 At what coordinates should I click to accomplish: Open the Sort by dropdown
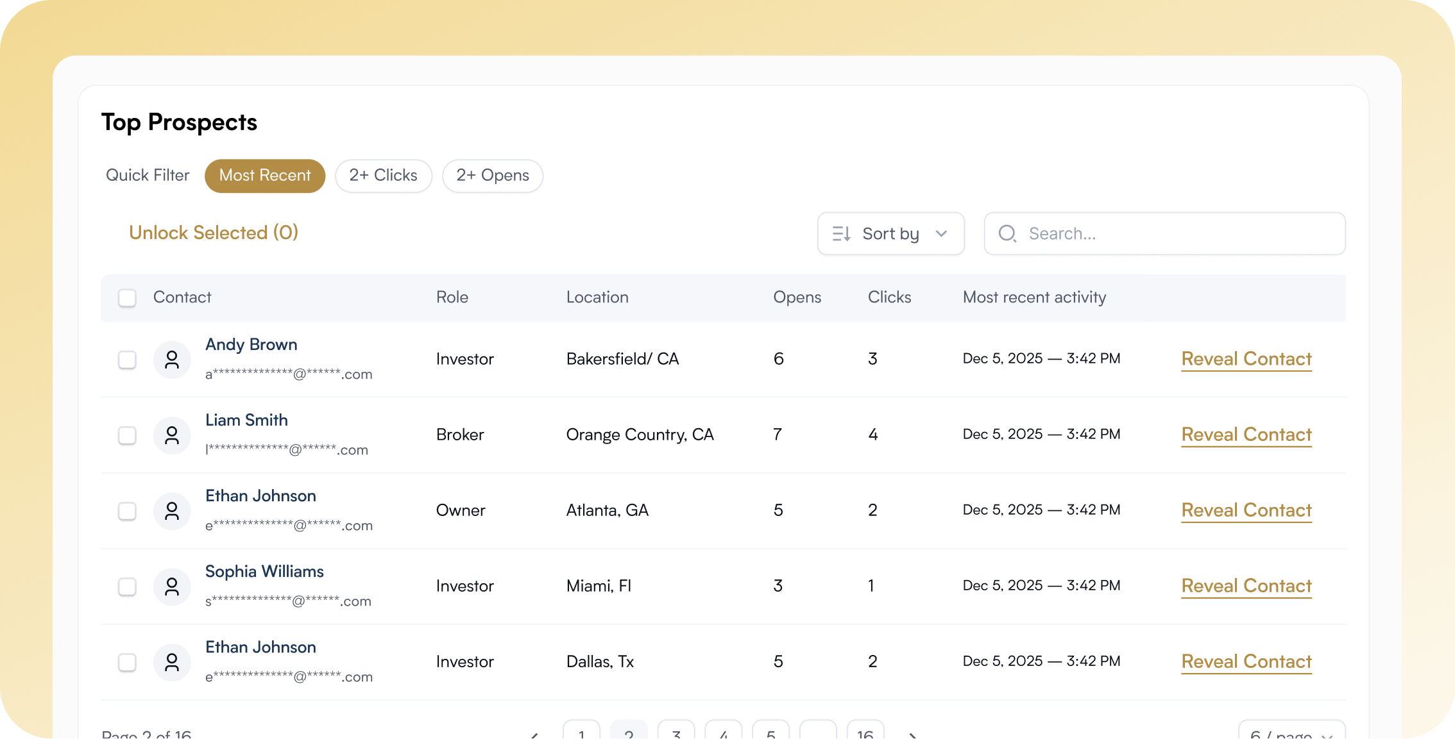coord(890,234)
